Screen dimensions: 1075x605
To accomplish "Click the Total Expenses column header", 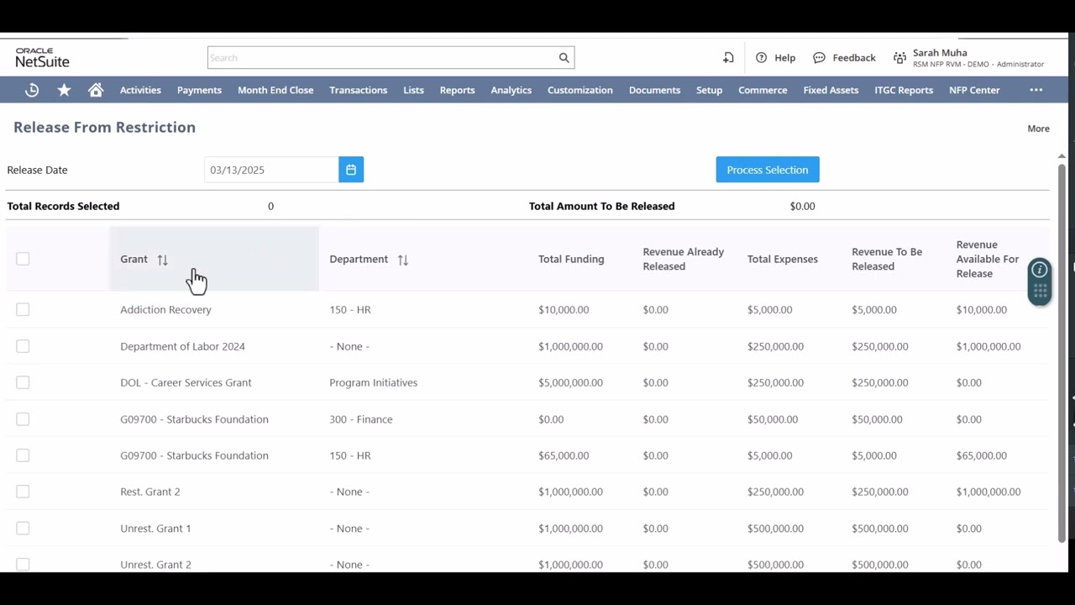I will (782, 260).
